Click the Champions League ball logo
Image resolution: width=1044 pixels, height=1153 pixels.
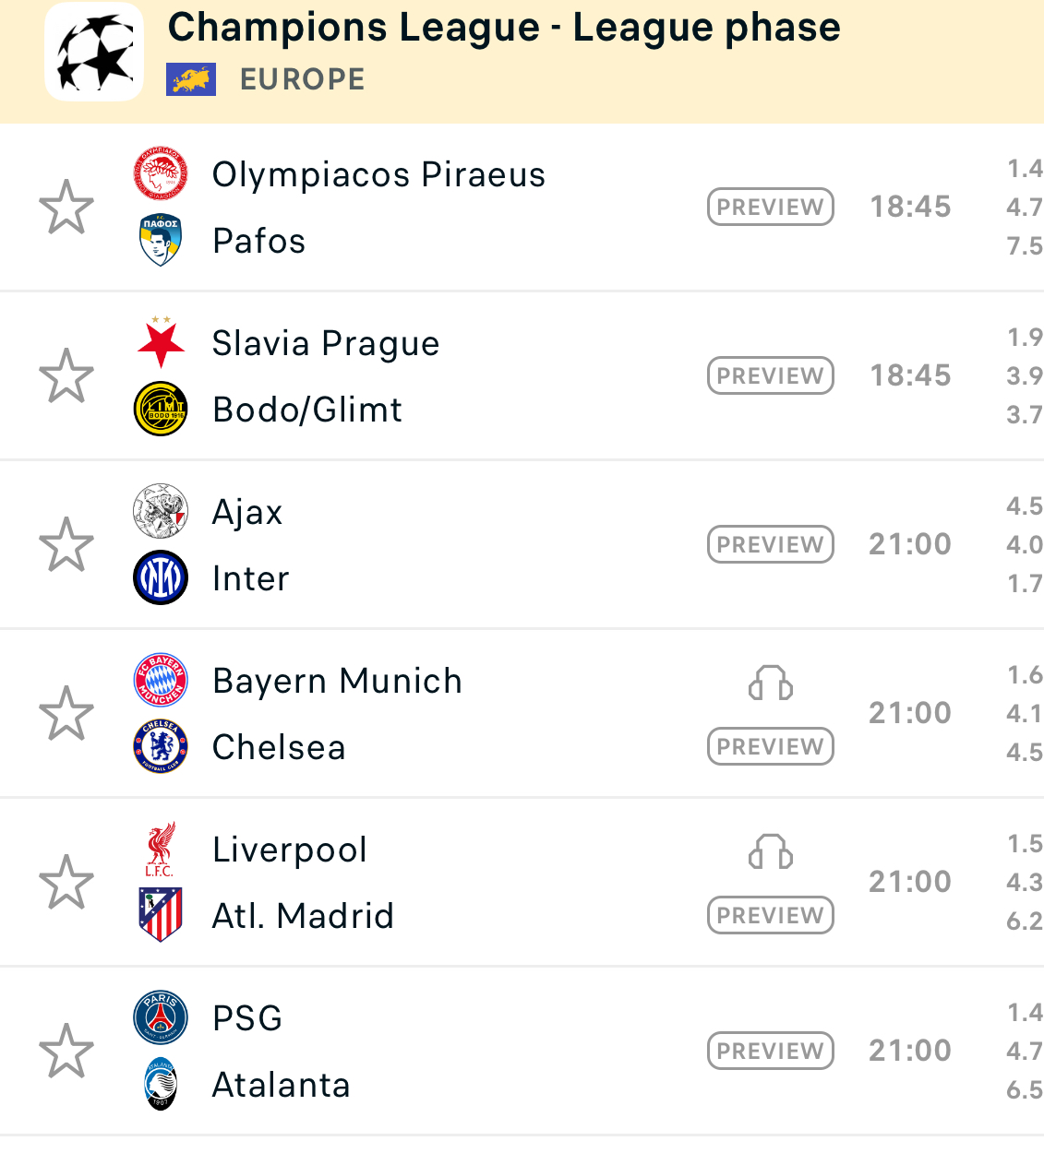tap(94, 52)
